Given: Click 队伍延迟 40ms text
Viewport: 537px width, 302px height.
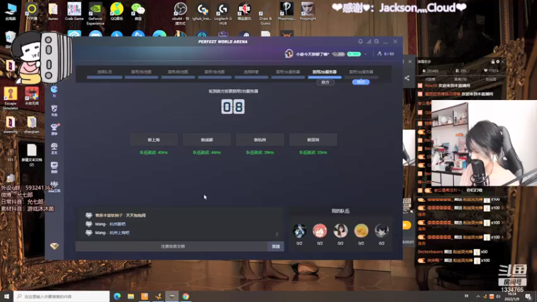Looking at the screenshot, I should coord(154,152).
